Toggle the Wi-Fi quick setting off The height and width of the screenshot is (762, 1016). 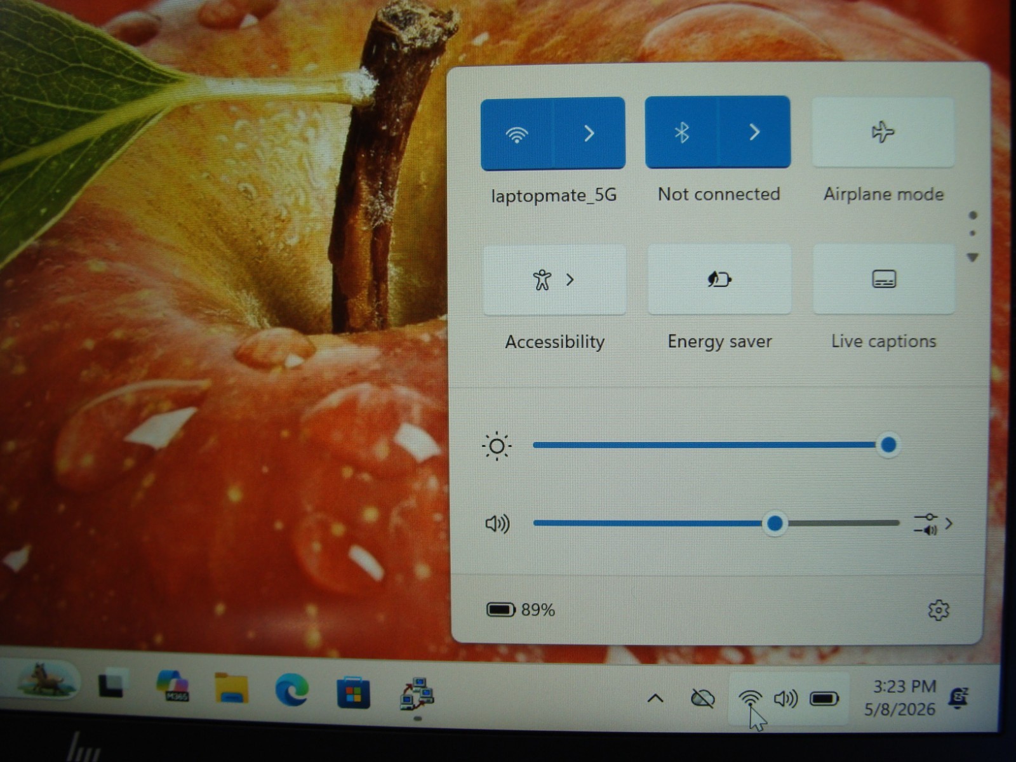(x=517, y=134)
